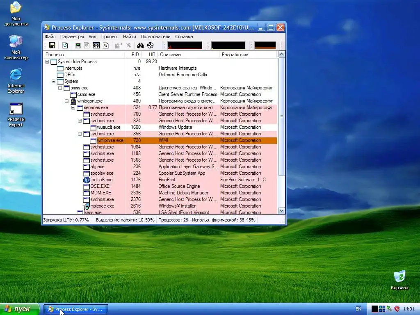Select the wuauclt.exe process row
This screenshot has height=315, width=420.
coord(160,127)
